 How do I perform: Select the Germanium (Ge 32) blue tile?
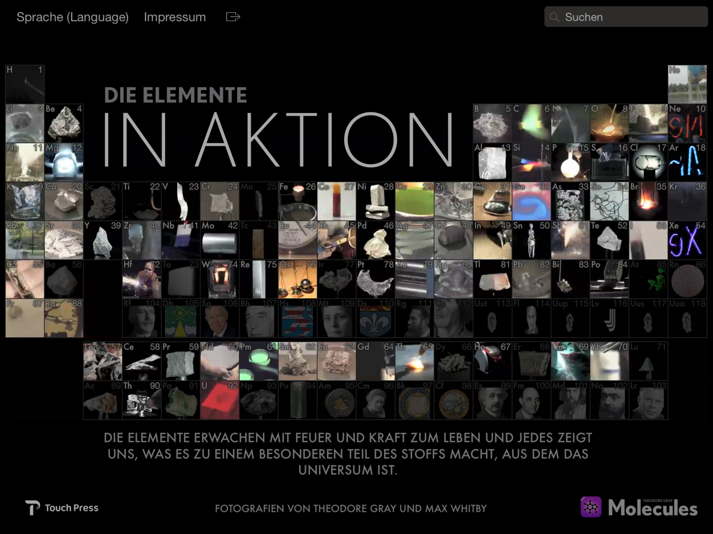[531, 201]
